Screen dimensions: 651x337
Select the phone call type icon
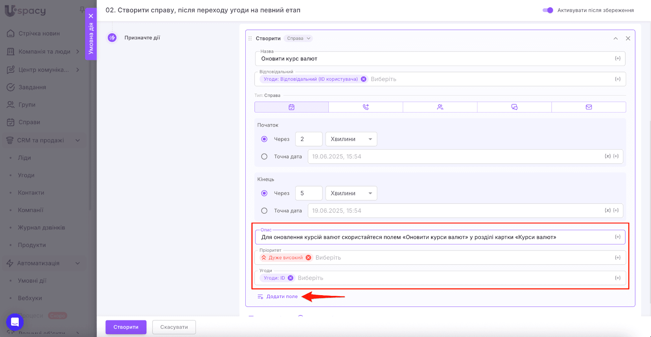point(366,107)
